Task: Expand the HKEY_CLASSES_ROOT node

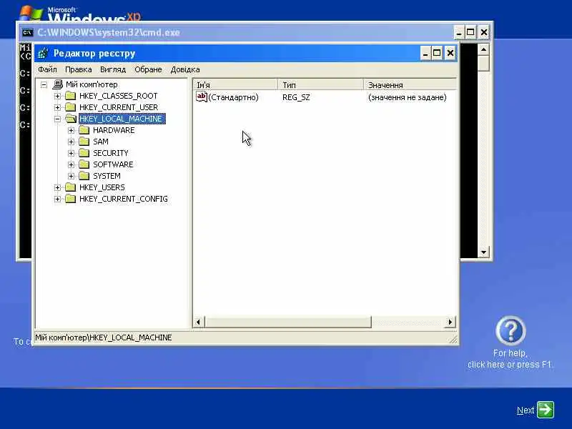Action: tap(57, 96)
